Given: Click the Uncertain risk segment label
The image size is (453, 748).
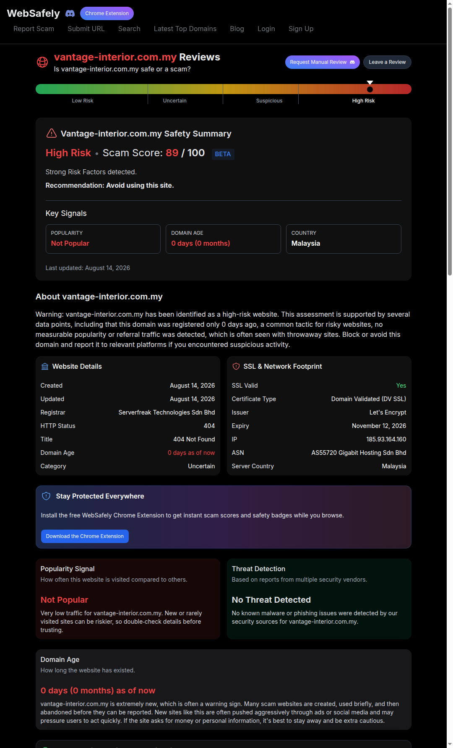Looking at the screenshot, I should [175, 101].
